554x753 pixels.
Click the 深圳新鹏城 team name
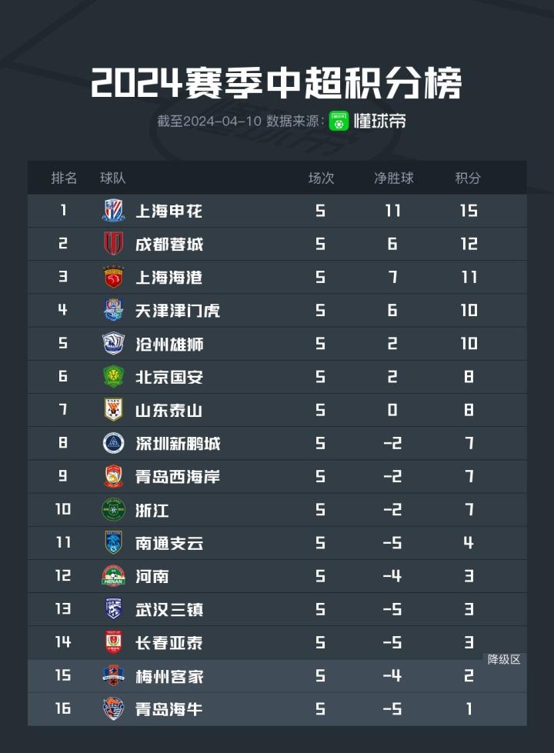pyautogui.click(x=178, y=444)
